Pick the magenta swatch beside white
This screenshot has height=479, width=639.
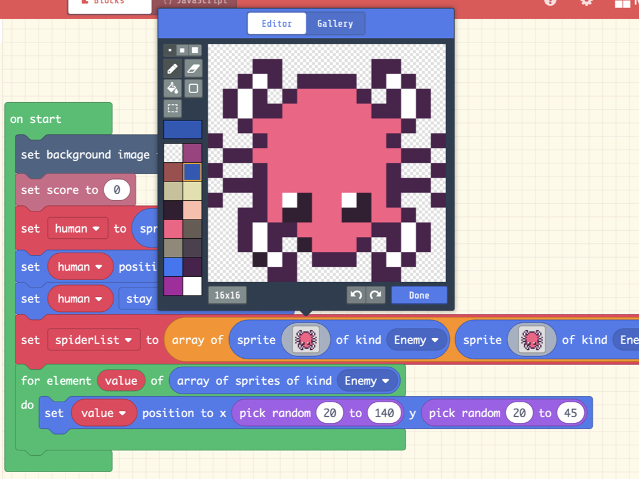[x=173, y=286]
